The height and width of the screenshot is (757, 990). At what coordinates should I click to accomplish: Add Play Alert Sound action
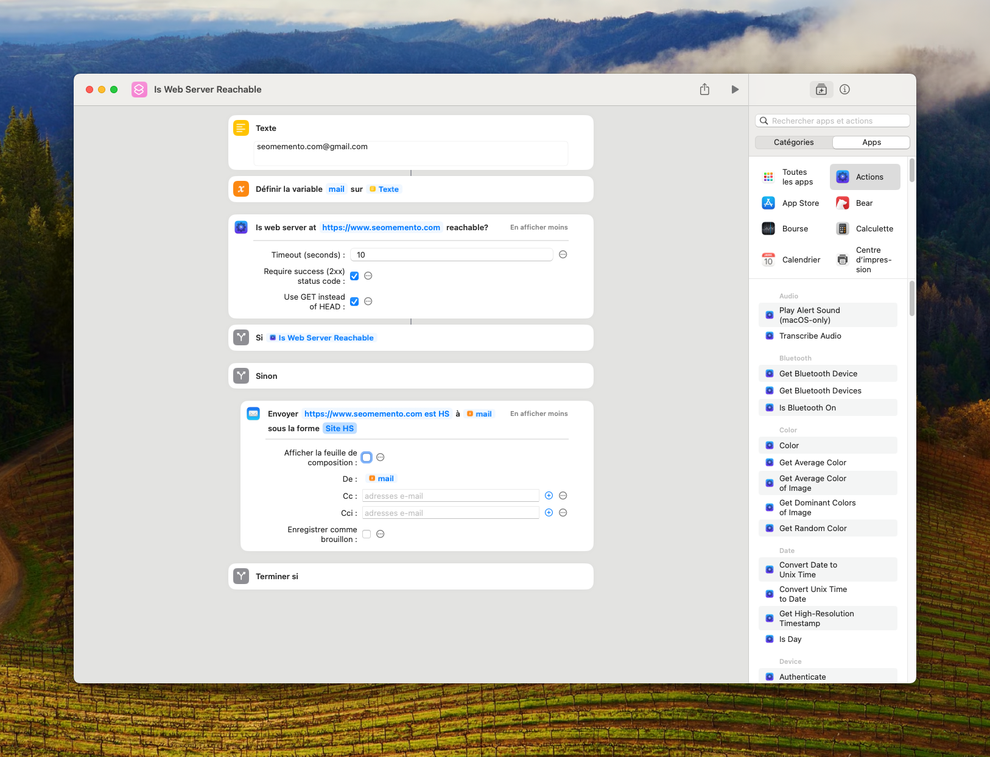[828, 315]
